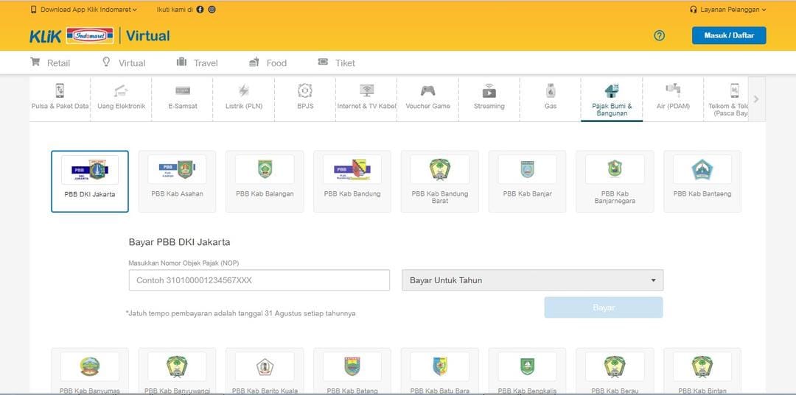The height and width of the screenshot is (395, 796).
Task: Expand the Layanan Pelanggan dropdown
Action: [x=728, y=10]
